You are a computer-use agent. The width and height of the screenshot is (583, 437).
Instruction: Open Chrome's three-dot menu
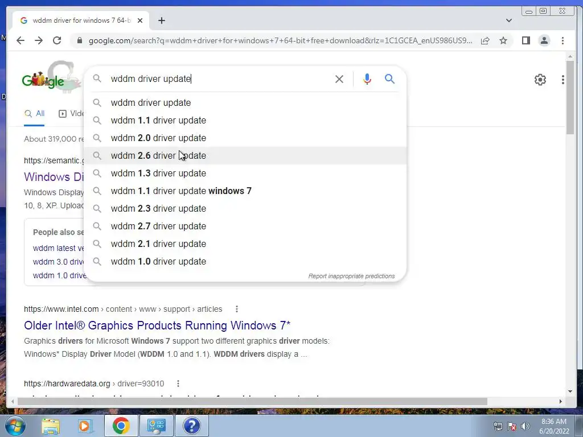pyautogui.click(x=563, y=40)
